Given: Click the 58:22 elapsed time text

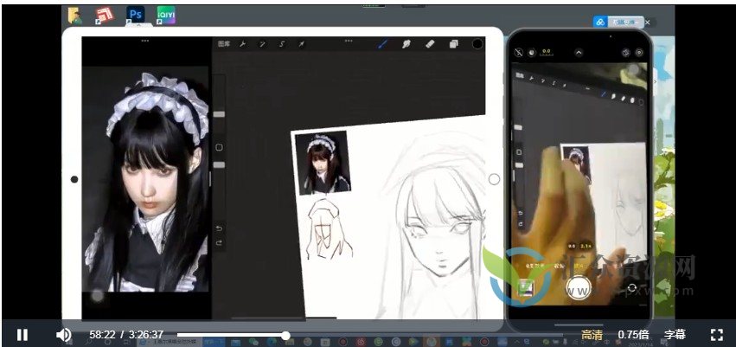Looking at the screenshot, I should click(102, 335).
